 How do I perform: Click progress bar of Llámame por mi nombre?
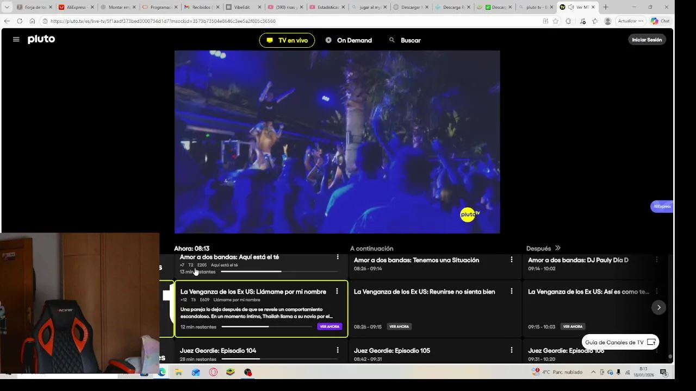click(267, 326)
